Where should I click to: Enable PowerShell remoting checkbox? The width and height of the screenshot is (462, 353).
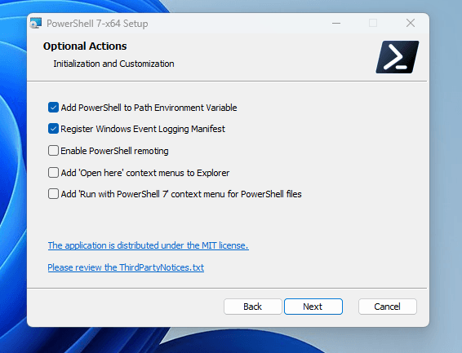pyautogui.click(x=53, y=151)
